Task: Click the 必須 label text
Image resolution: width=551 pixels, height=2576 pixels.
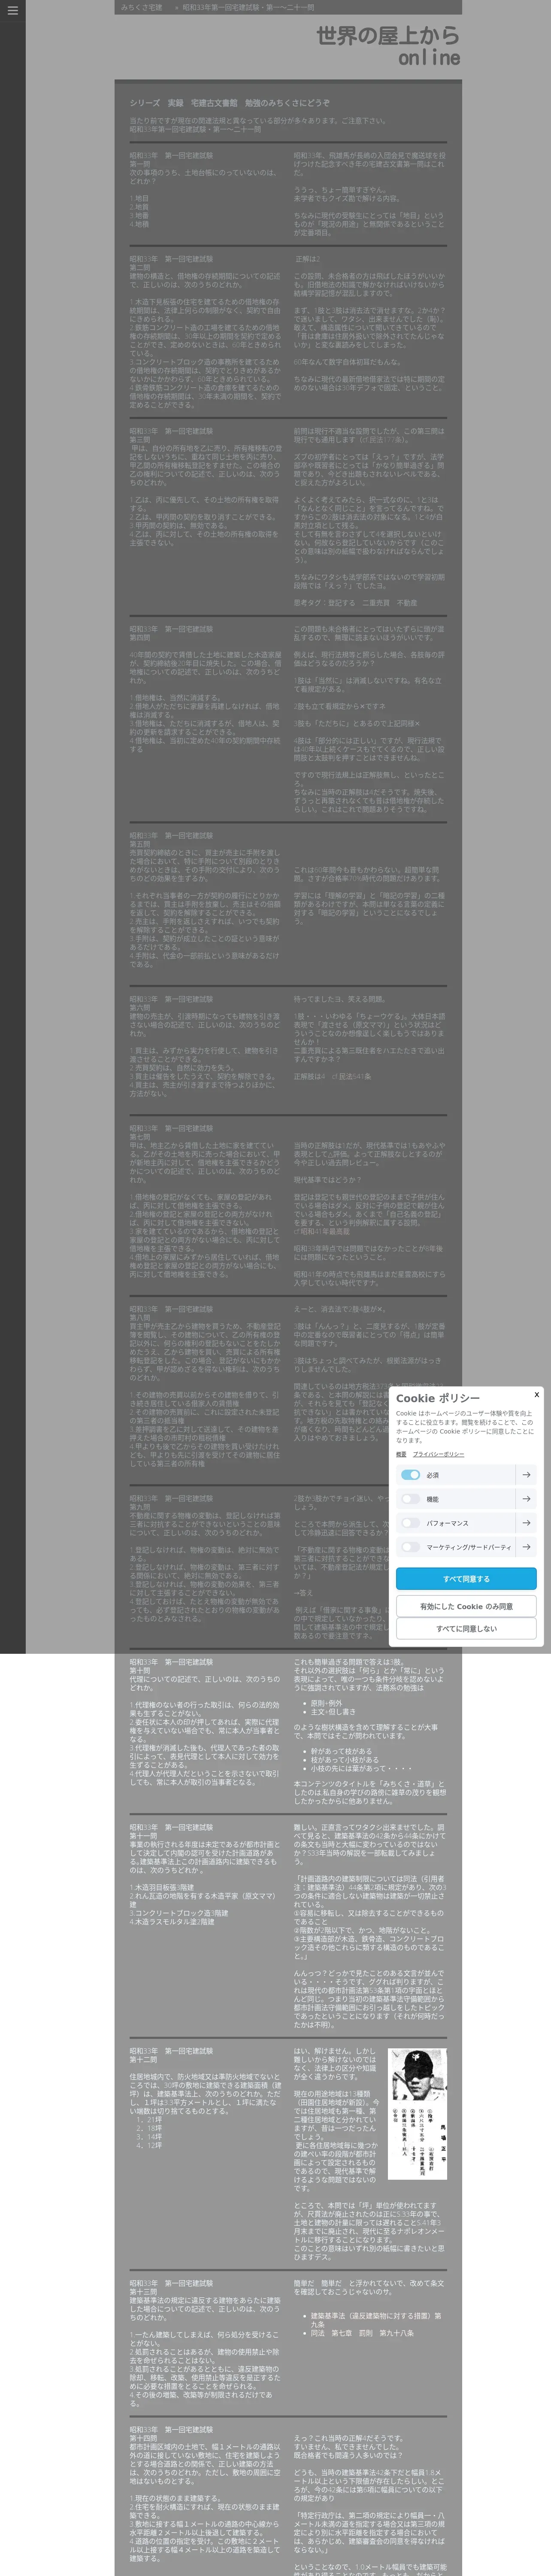Action: pyautogui.click(x=432, y=1475)
